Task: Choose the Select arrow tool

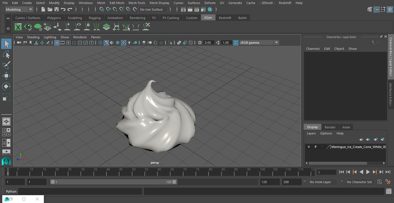Action: (x=6, y=44)
